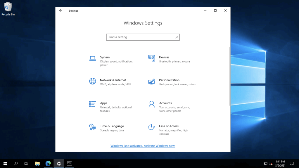This screenshot has height=168, width=299.
Task: Click the back arrow in Settings
Action: tap(61, 11)
